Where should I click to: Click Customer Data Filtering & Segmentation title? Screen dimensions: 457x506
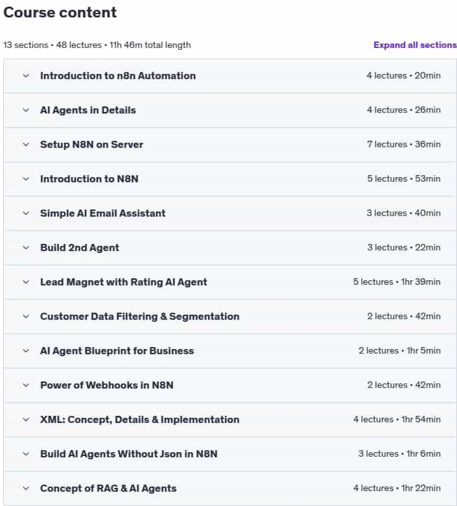coord(139,317)
